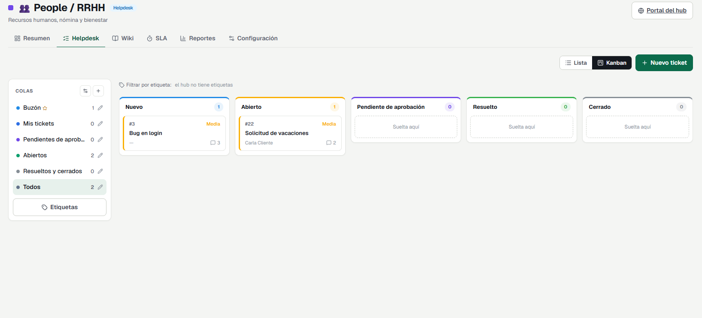This screenshot has height=318, width=702.
Task: Open the Configuración tab
Action: pos(253,39)
